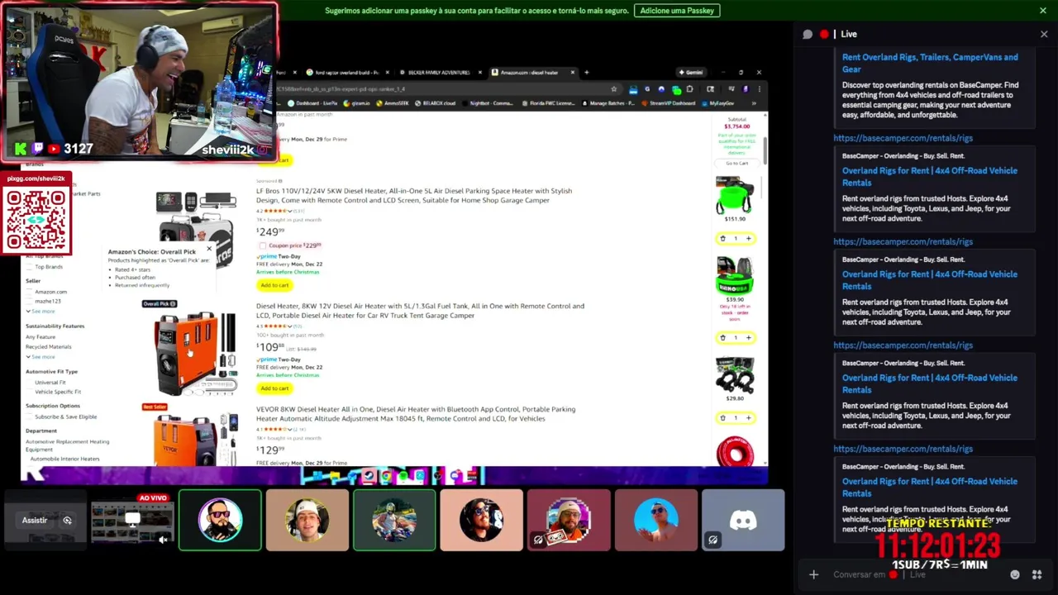Open the Florida FWC License bookmark
This screenshot has width=1058, height=595.
coord(548,103)
